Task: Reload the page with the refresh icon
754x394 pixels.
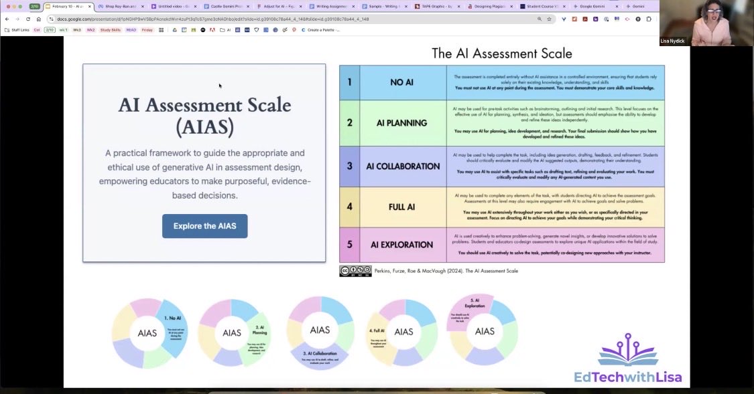Action: click(x=28, y=19)
